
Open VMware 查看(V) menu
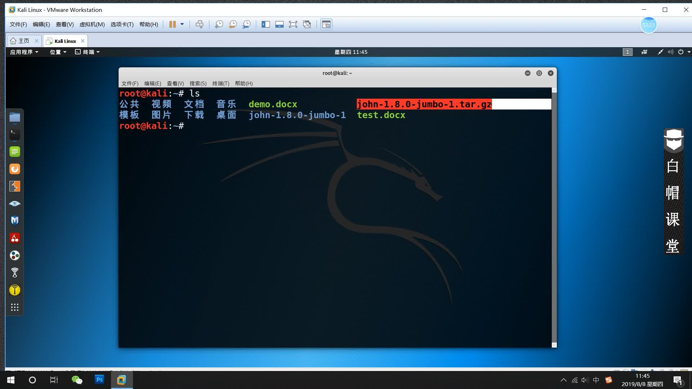[x=65, y=24]
